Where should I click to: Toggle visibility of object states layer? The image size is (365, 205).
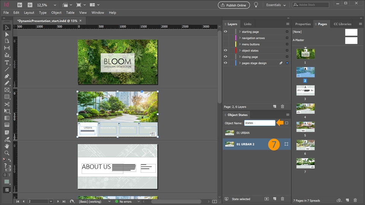coord(225,50)
